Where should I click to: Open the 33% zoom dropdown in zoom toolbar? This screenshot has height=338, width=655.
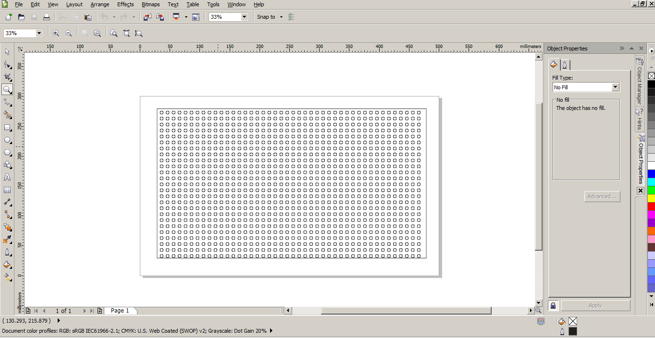pyautogui.click(x=39, y=33)
